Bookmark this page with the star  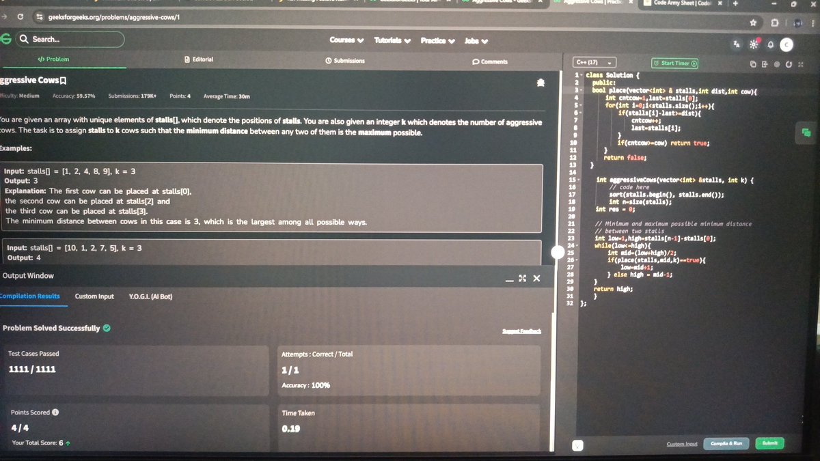pos(753,22)
